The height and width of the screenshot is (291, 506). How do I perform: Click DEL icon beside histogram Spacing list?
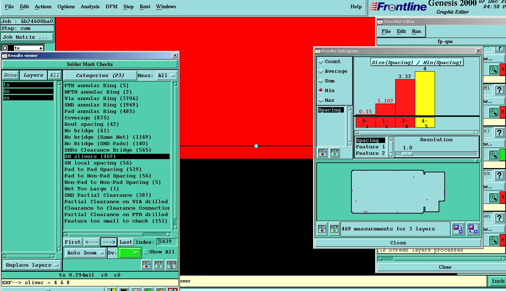pyautogui.click(x=322, y=153)
